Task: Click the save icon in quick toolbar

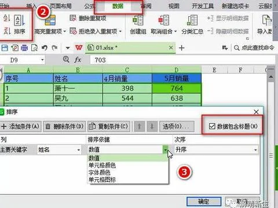Action: 5,47
